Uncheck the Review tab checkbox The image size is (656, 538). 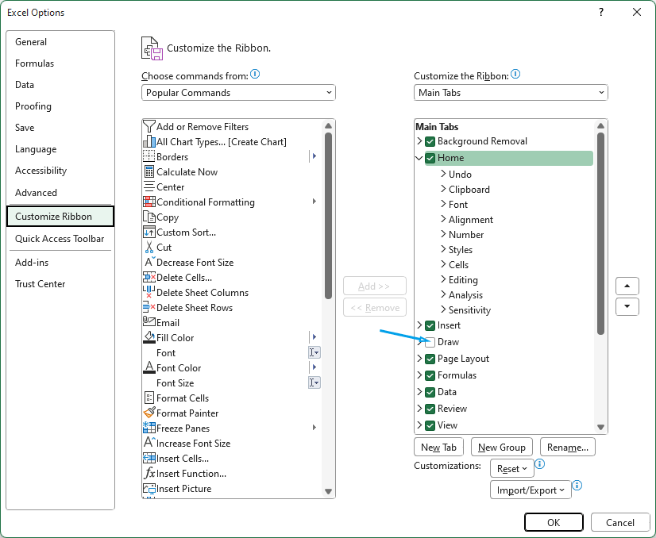coord(430,409)
